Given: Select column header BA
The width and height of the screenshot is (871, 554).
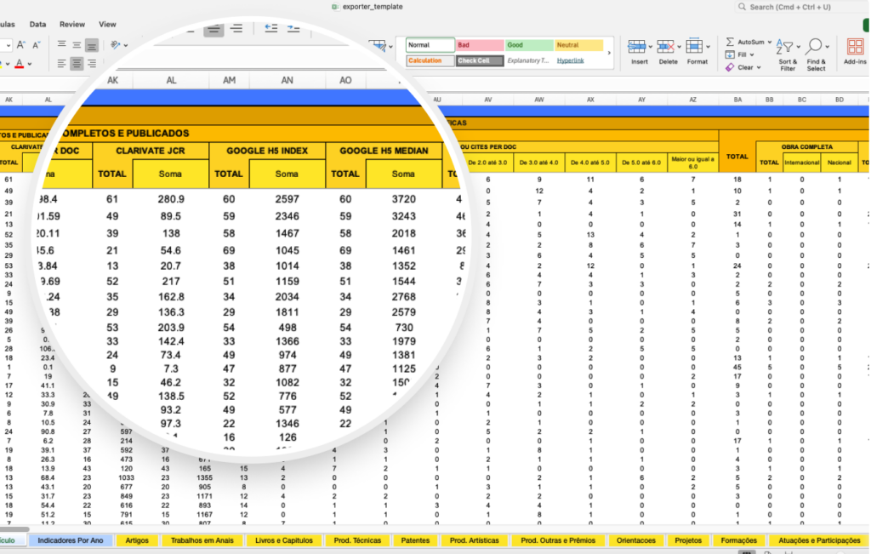Looking at the screenshot, I should tap(737, 100).
